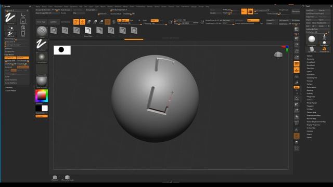Image resolution: width=333 pixels, height=187 pixels.
Task: Click Make PolyMesh3D button
Action: pyautogui.click(x=321, y=23)
